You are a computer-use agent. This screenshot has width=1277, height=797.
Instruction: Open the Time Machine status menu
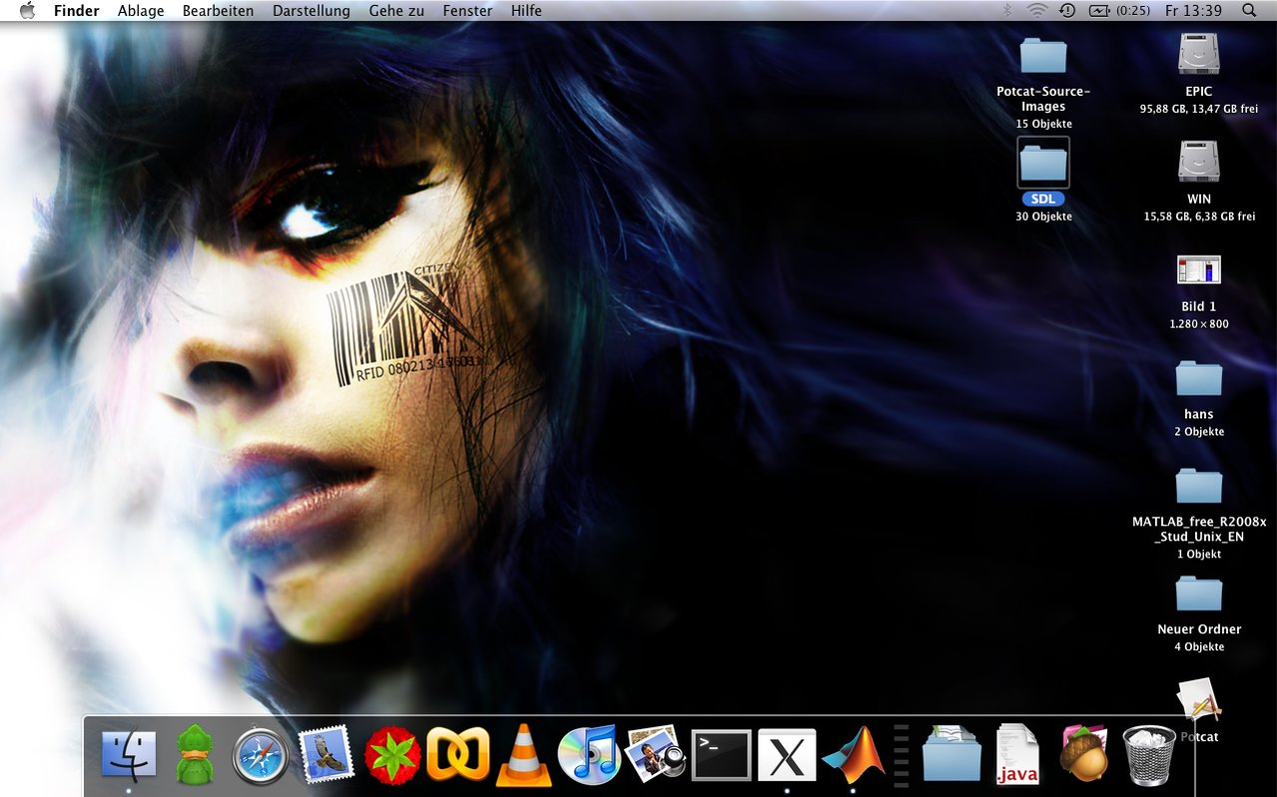coord(1067,10)
